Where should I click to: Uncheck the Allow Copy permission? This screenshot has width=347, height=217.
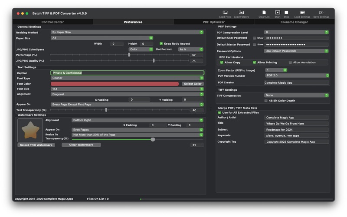[x=222, y=62]
